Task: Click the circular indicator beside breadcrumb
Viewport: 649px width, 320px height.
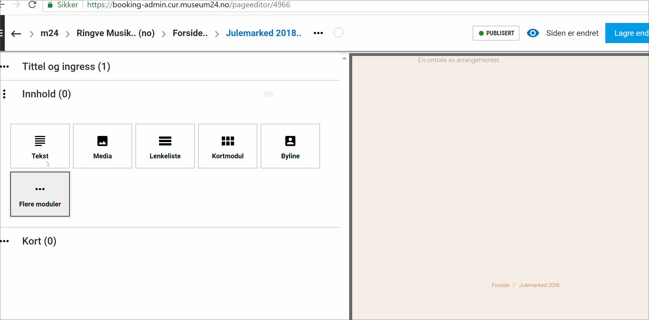Action: point(338,33)
